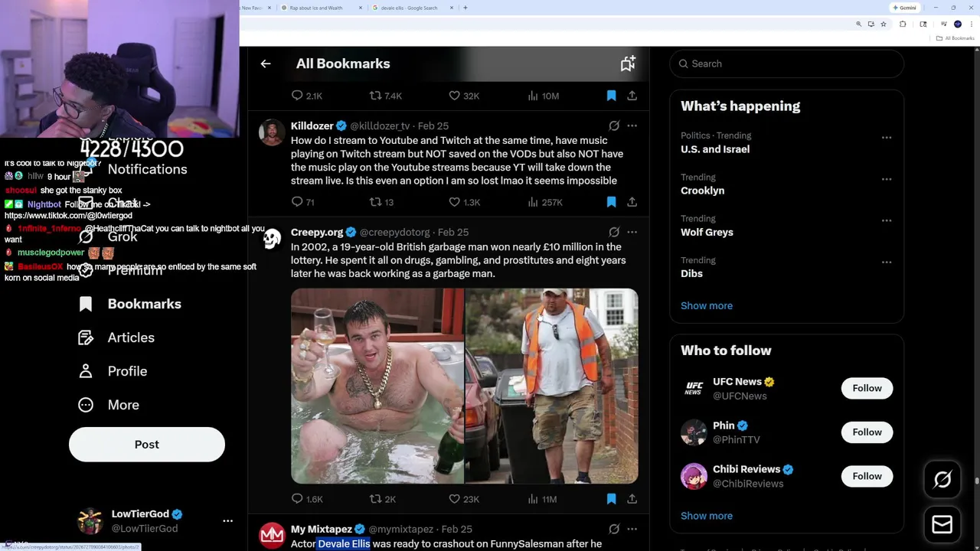980x551 pixels.
Task: Open the Wolf Greys trending topic
Action: coord(707,232)
